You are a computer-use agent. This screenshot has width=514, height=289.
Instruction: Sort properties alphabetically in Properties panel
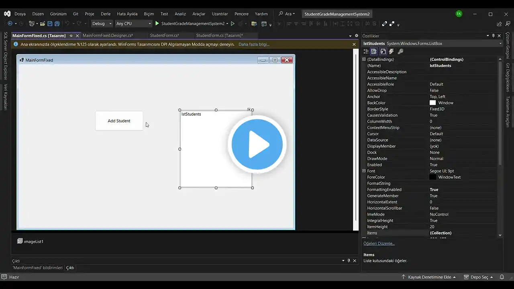tap(374, 51)
